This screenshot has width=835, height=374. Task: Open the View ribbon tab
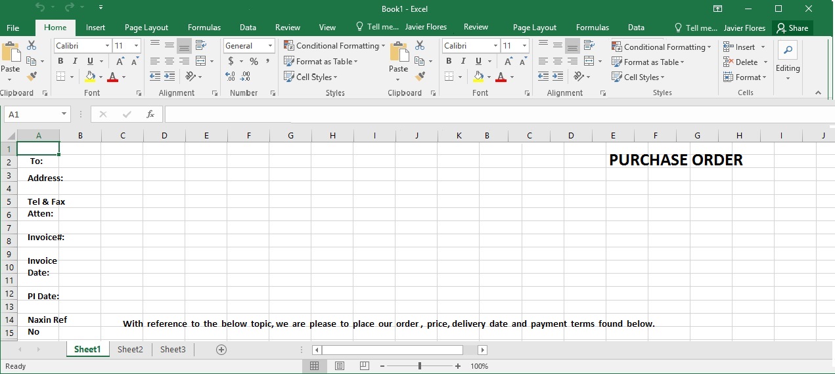tap(327, 28)
